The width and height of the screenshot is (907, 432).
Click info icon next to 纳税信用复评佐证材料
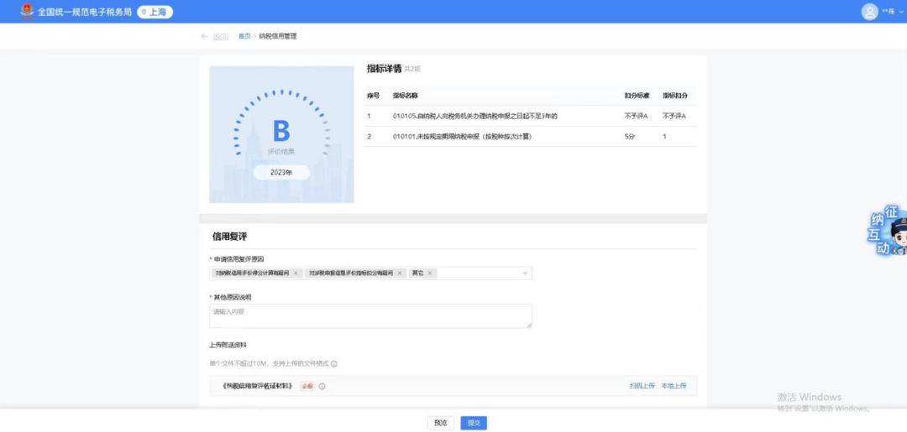pos(322,386)
